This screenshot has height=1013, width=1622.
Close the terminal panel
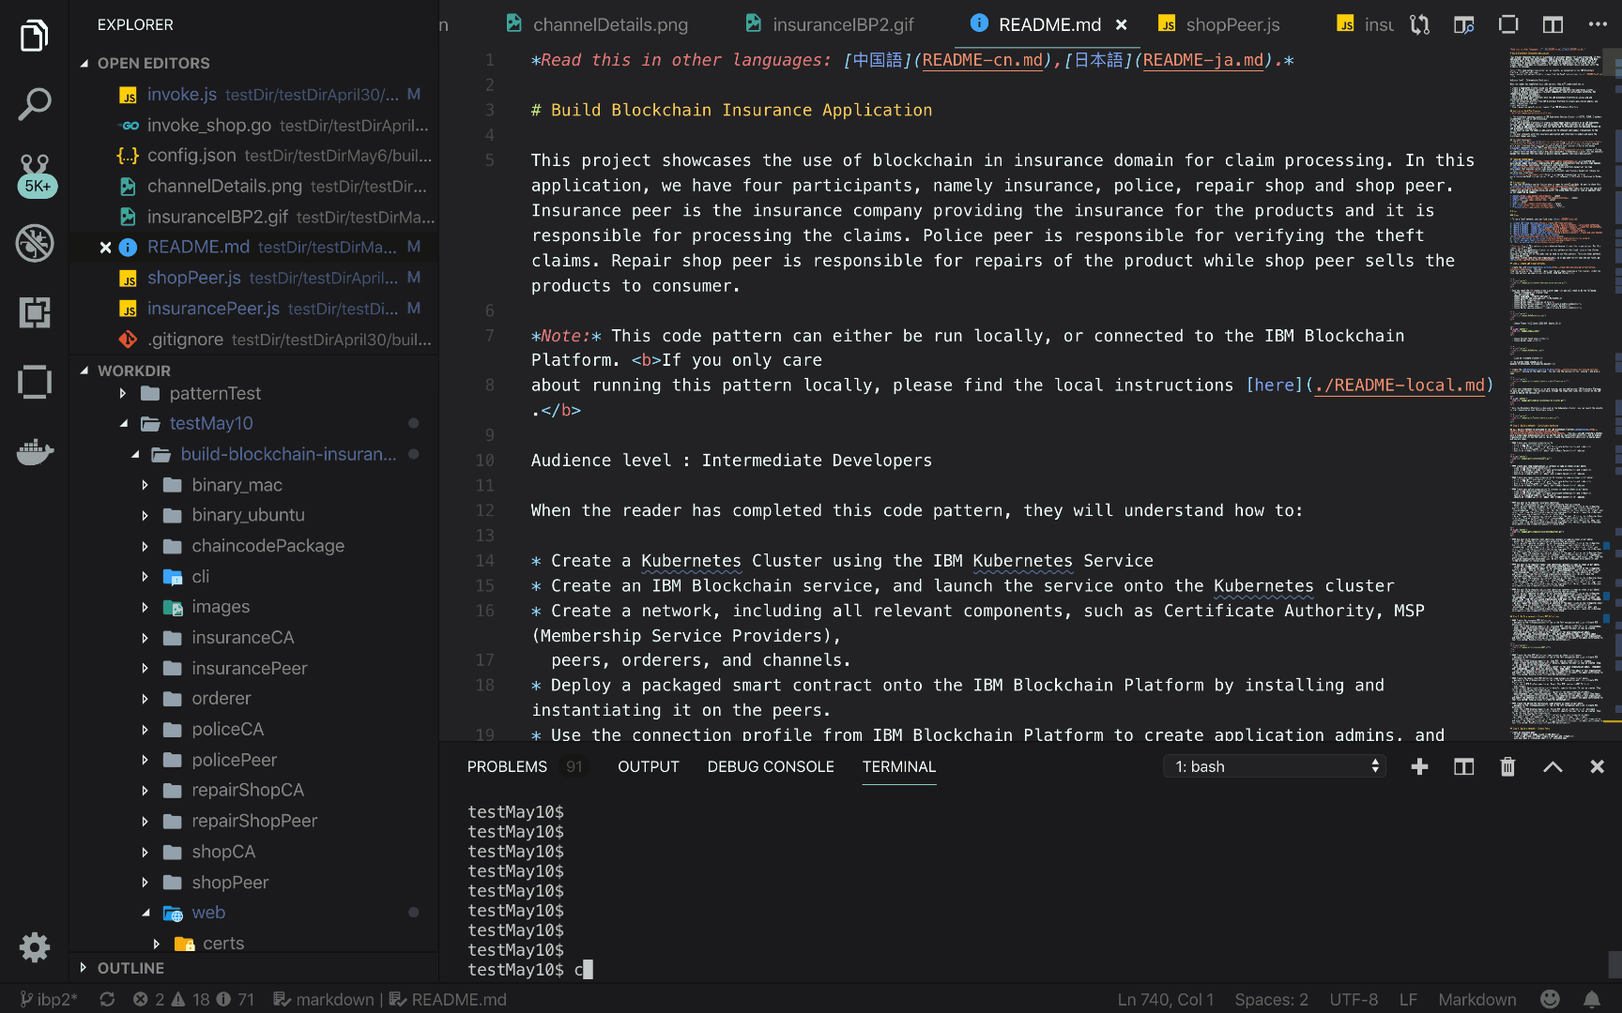click(1597, 767)
